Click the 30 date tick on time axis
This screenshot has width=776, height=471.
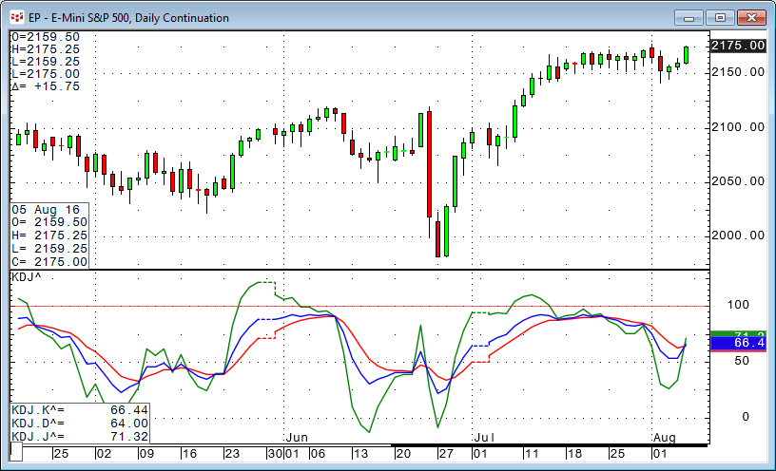(x=275, y=454)
